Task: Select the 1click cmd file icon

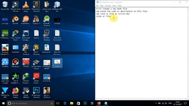Action: [x=57, y=63]
